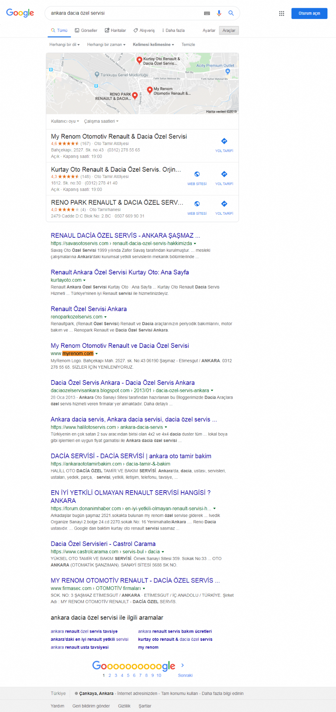Open the Google apps grid icon
Image resolution: width=336 pixels, height=712 pixels.
click(282, 13)
